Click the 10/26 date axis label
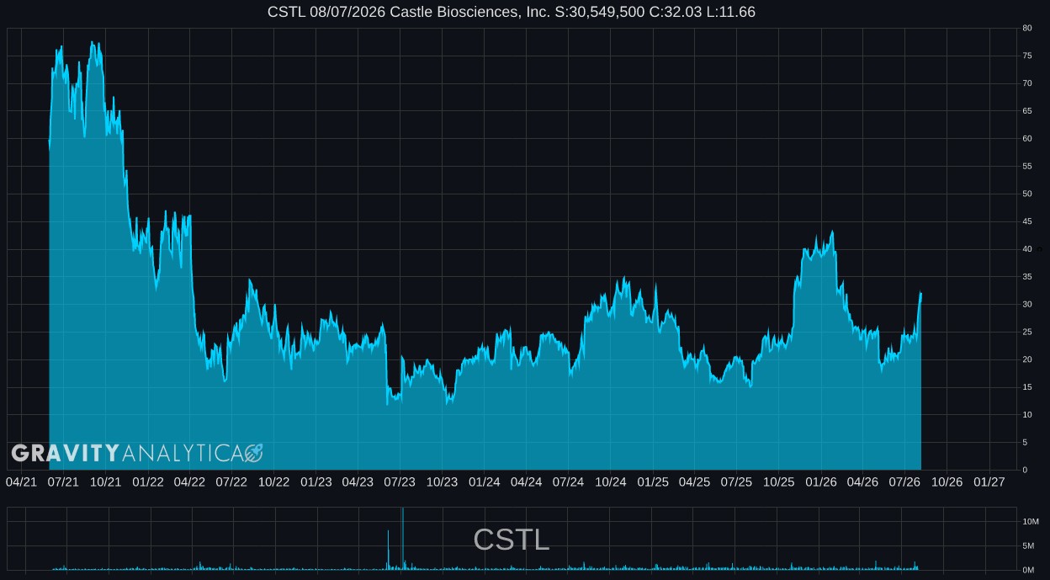Image resolution: width=1050 pixels, height=580 pixels. pyautogui.click(x=947, y=482)
